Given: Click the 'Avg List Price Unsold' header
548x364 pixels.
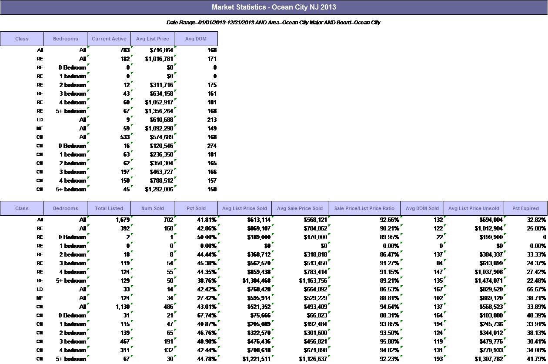Looking at the screenshot, I should pos(474,208).
